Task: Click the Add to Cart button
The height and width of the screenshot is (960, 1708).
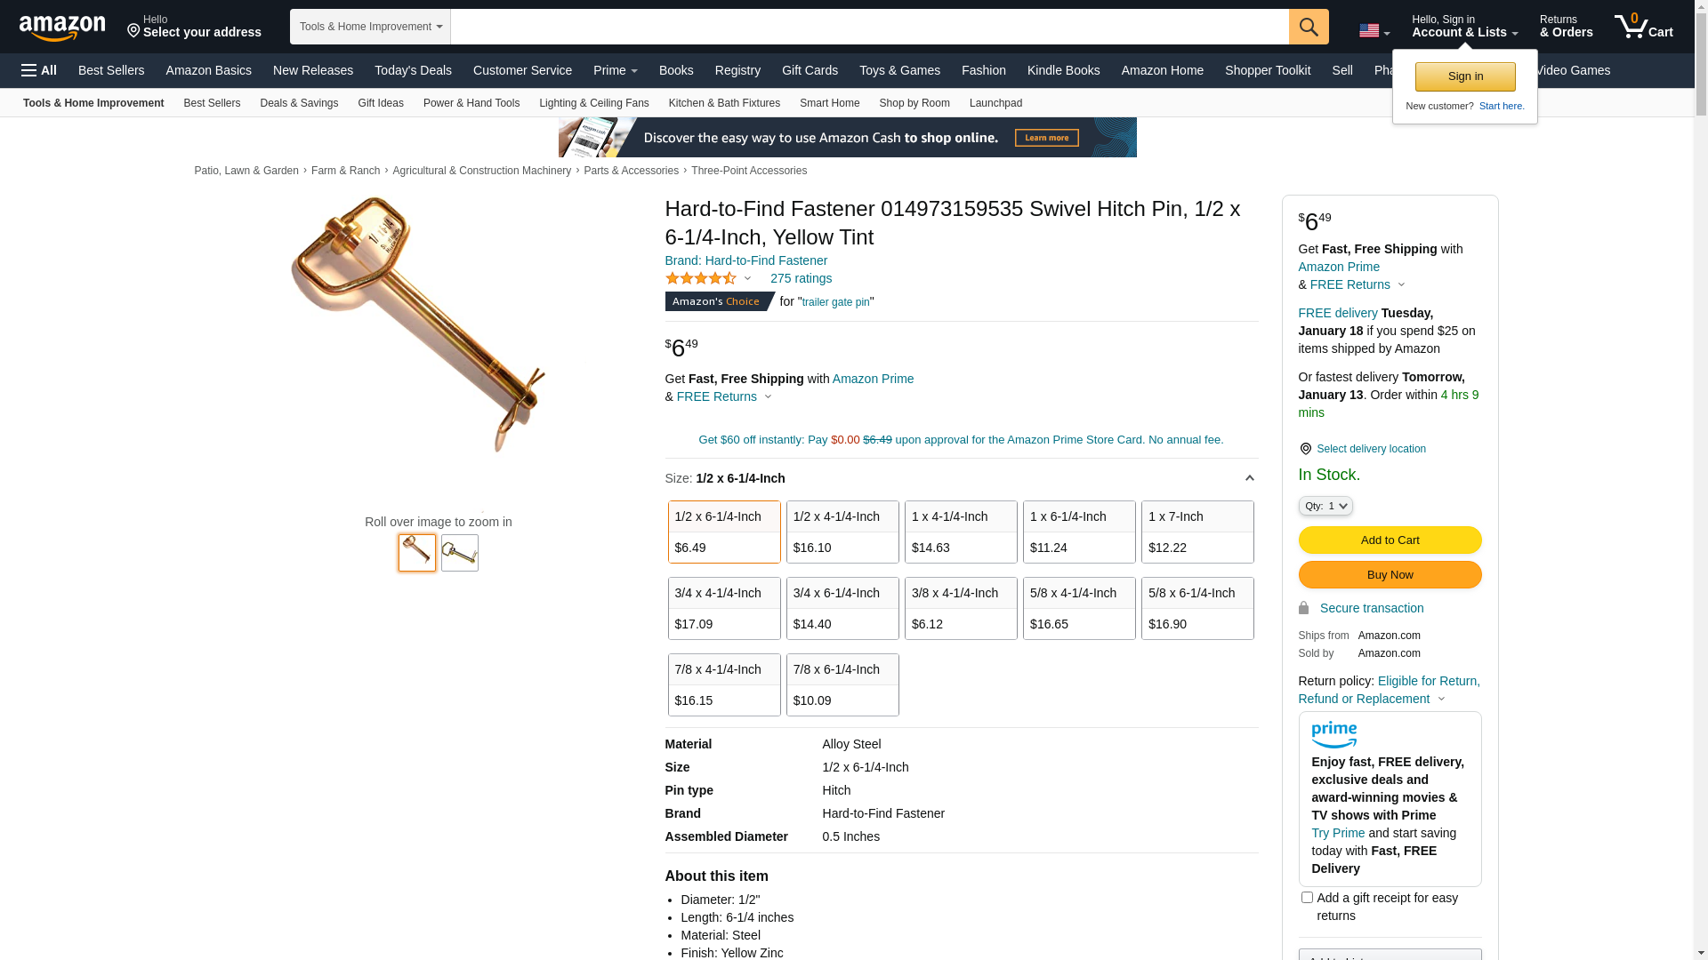Action: 1390,540
